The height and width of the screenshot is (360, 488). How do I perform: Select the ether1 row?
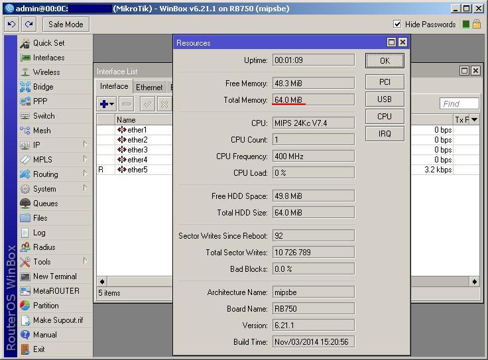pos(135,130)
